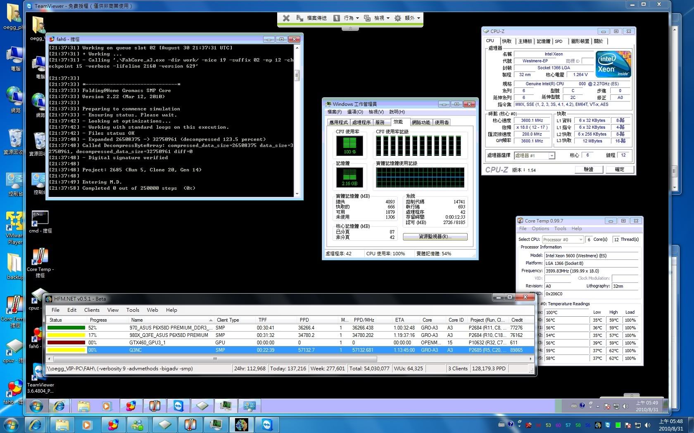
Task: Open the 處理器選擇 processor dropdown in CPU-Z
Action: point(535,155)
